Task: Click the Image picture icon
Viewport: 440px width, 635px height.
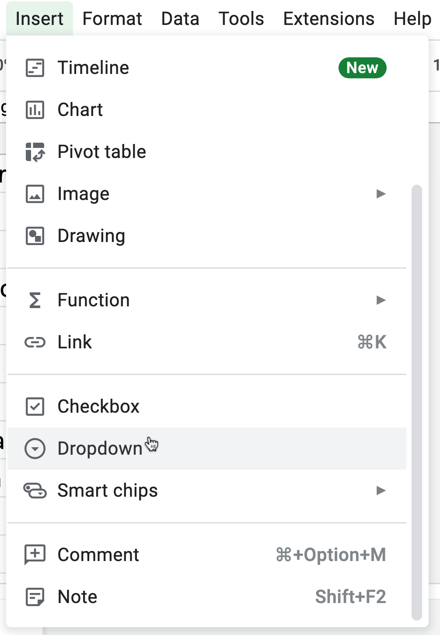Action: (x=35, y=194)
